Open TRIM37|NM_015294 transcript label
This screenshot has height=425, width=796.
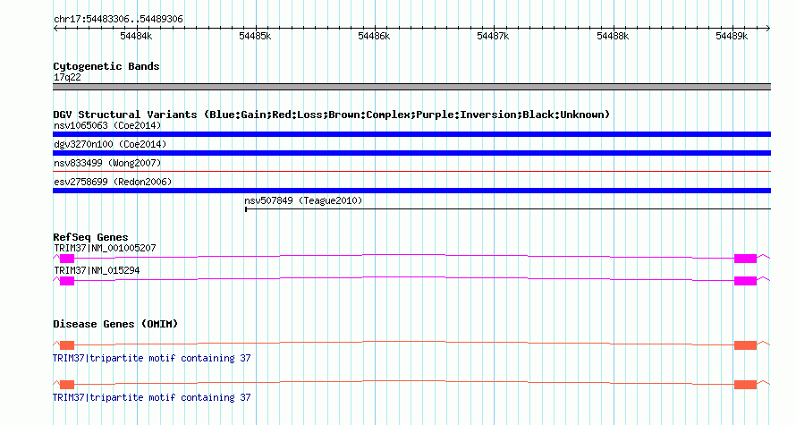(97, 270)
